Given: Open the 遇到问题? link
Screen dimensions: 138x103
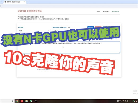Looking at the screenshot, I should click(x=106, y=11).
